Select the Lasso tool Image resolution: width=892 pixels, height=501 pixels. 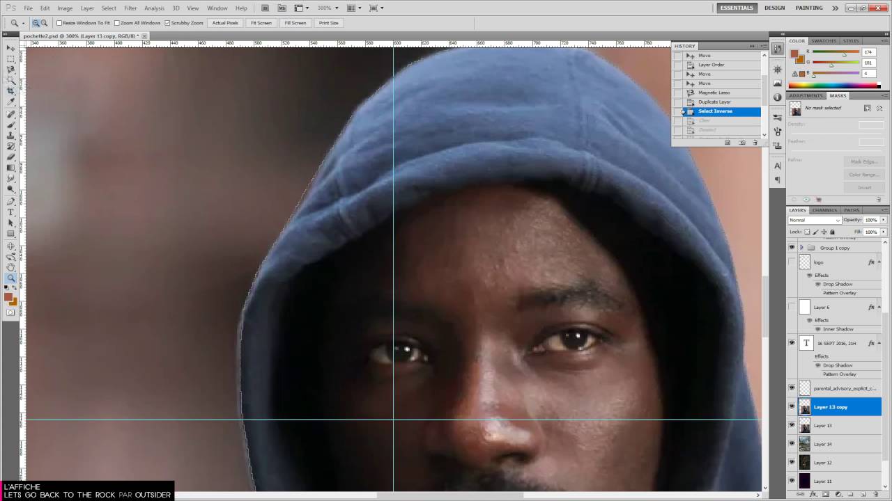[x=10, y=70]
